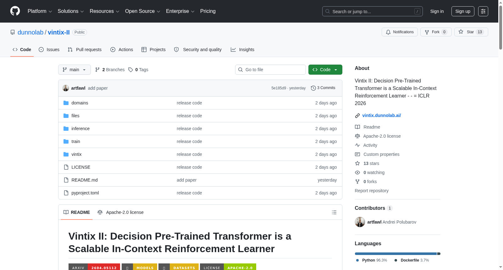Switch to the Issues tab
This screenshot has height=270, width=503.
49,50
